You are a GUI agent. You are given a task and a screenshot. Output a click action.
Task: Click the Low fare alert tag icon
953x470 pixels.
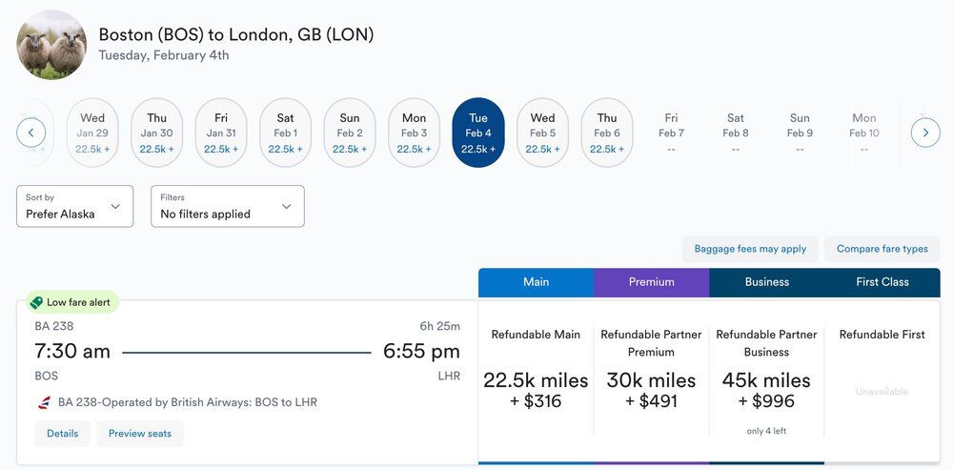[x=36, y=302]
